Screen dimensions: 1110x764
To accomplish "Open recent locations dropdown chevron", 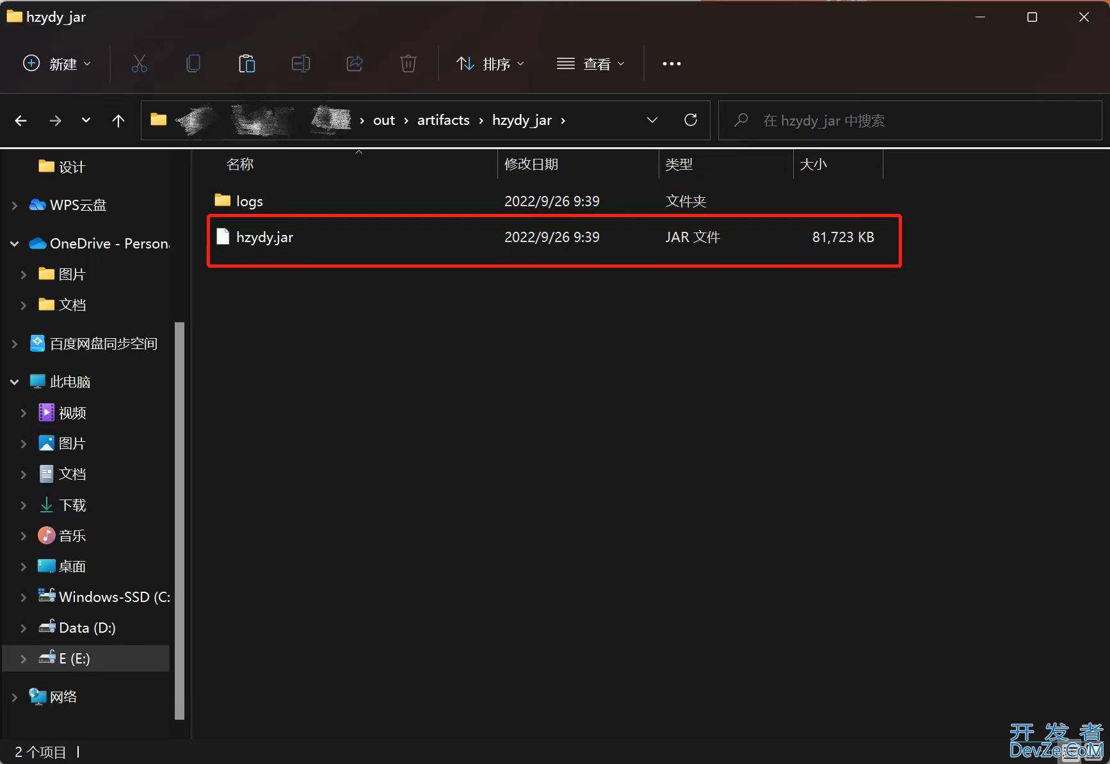I will click(x=86, y=120).
